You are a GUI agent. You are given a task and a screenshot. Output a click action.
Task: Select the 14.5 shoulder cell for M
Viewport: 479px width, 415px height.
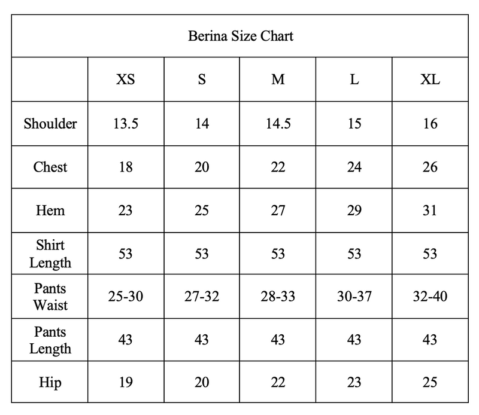point(278,124)
